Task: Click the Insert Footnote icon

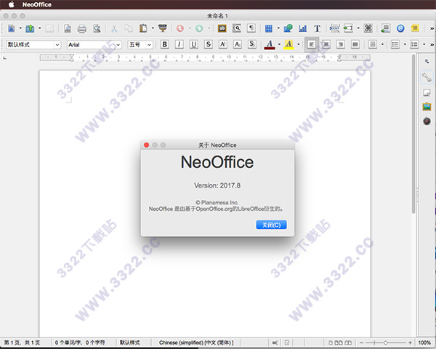Action: point(386,28)
